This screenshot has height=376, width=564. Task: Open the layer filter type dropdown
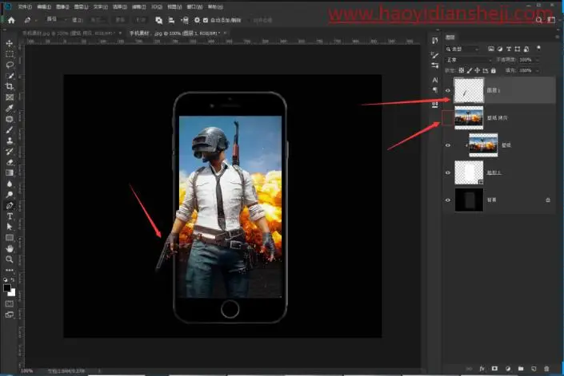click(x=462, y=49)
